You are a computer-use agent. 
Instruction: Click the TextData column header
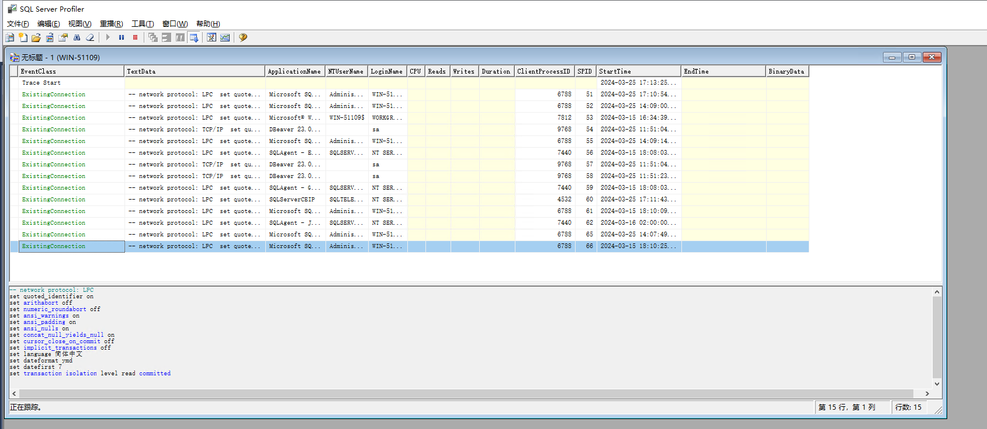[x=195, y=71]
